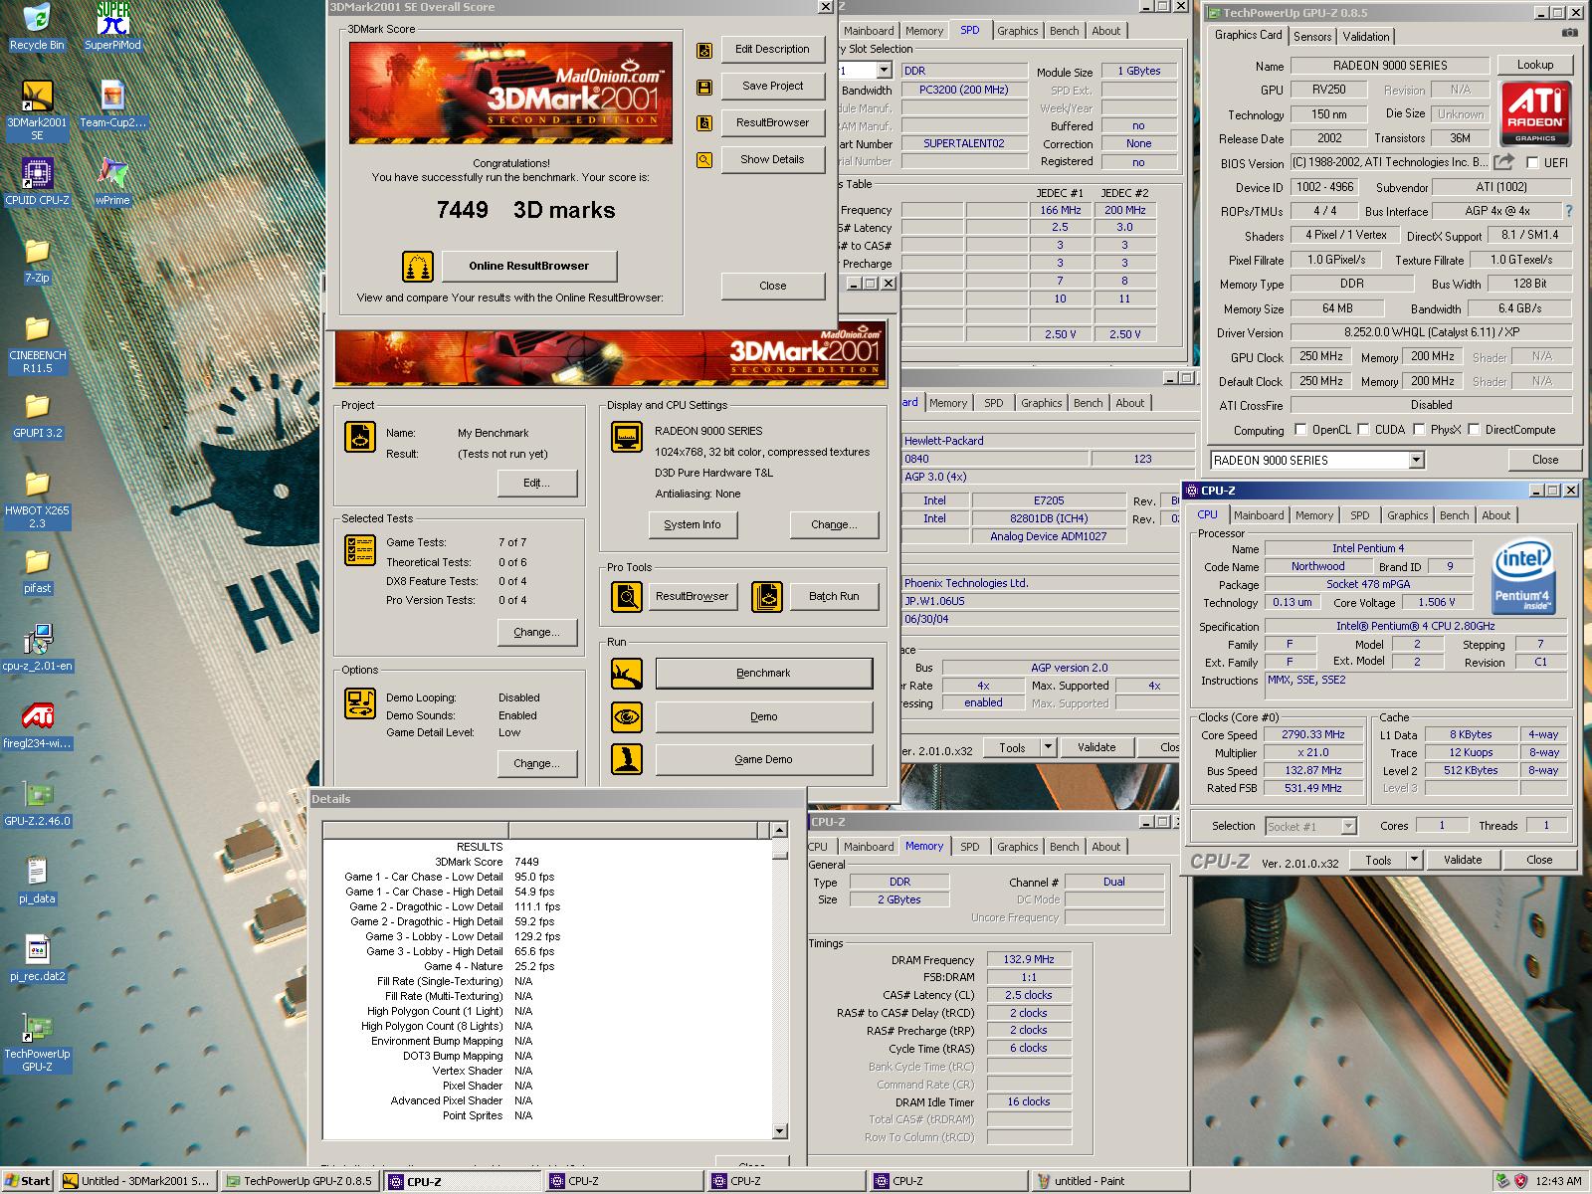Click the ResultBrowser icon in Pro Tools
1592x1194 pixels.
(627, 596)
